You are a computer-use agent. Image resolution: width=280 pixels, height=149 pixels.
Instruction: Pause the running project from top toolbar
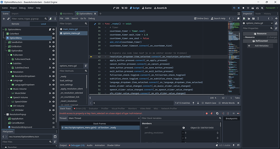(239, 8)
